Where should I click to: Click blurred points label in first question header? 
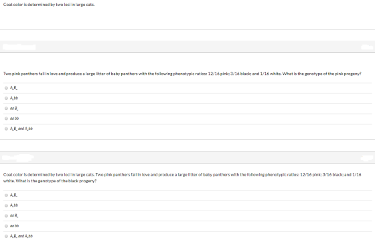click(367, 47)
